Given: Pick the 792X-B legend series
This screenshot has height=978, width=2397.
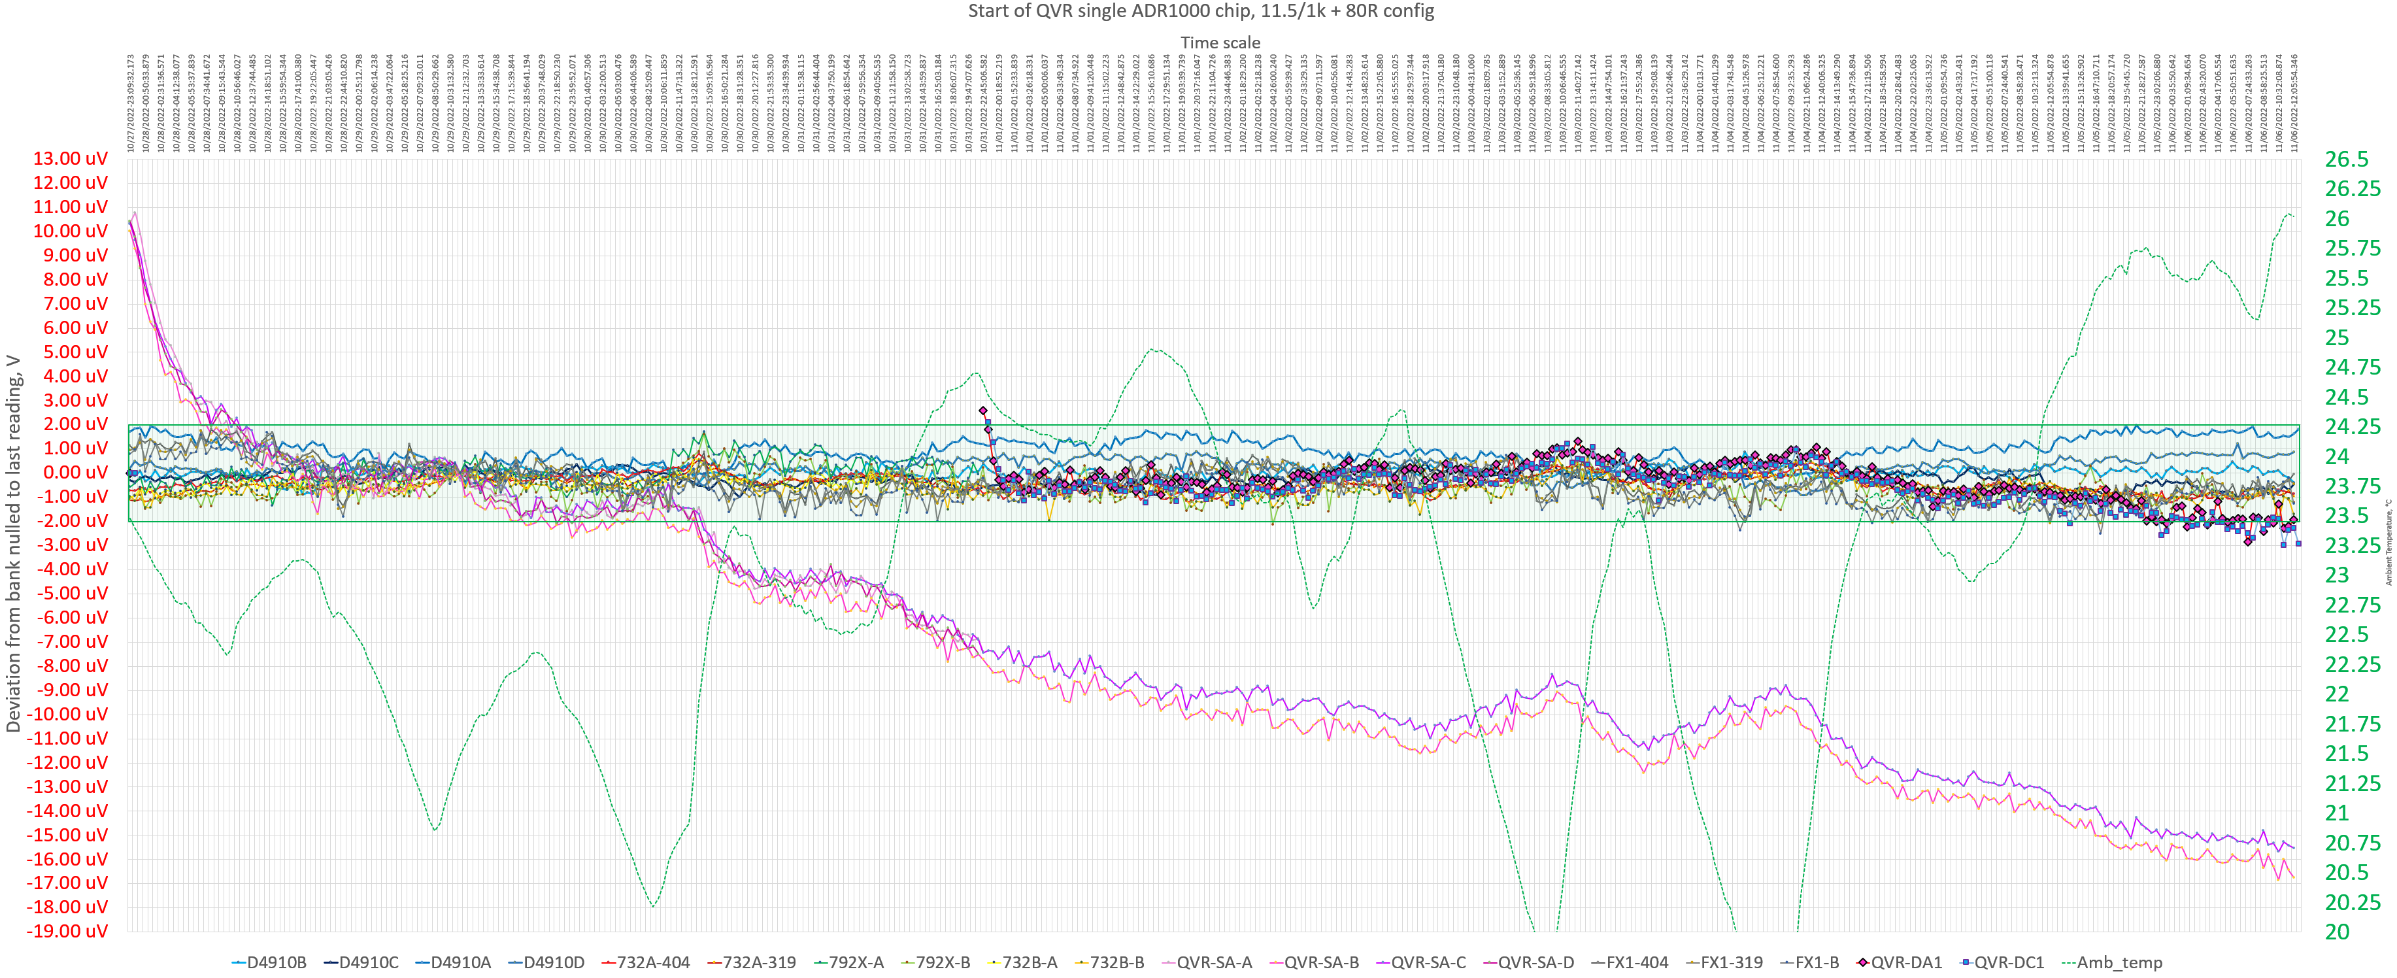Looking at the screenshot, I should [x=935, y=962].
